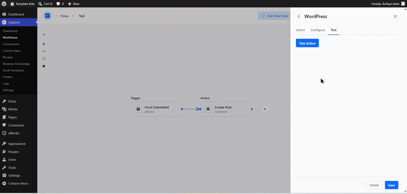Click the New content button
Viewport: 407px width, 194px height.
point(73,4)
